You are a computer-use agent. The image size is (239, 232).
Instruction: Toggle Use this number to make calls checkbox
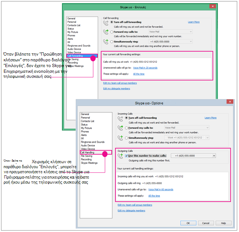tap(126, 156)
